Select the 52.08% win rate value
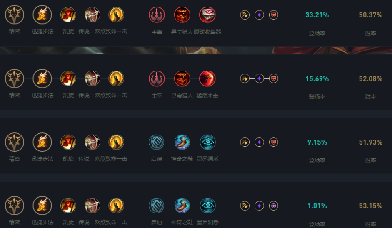 pos(370,79)
